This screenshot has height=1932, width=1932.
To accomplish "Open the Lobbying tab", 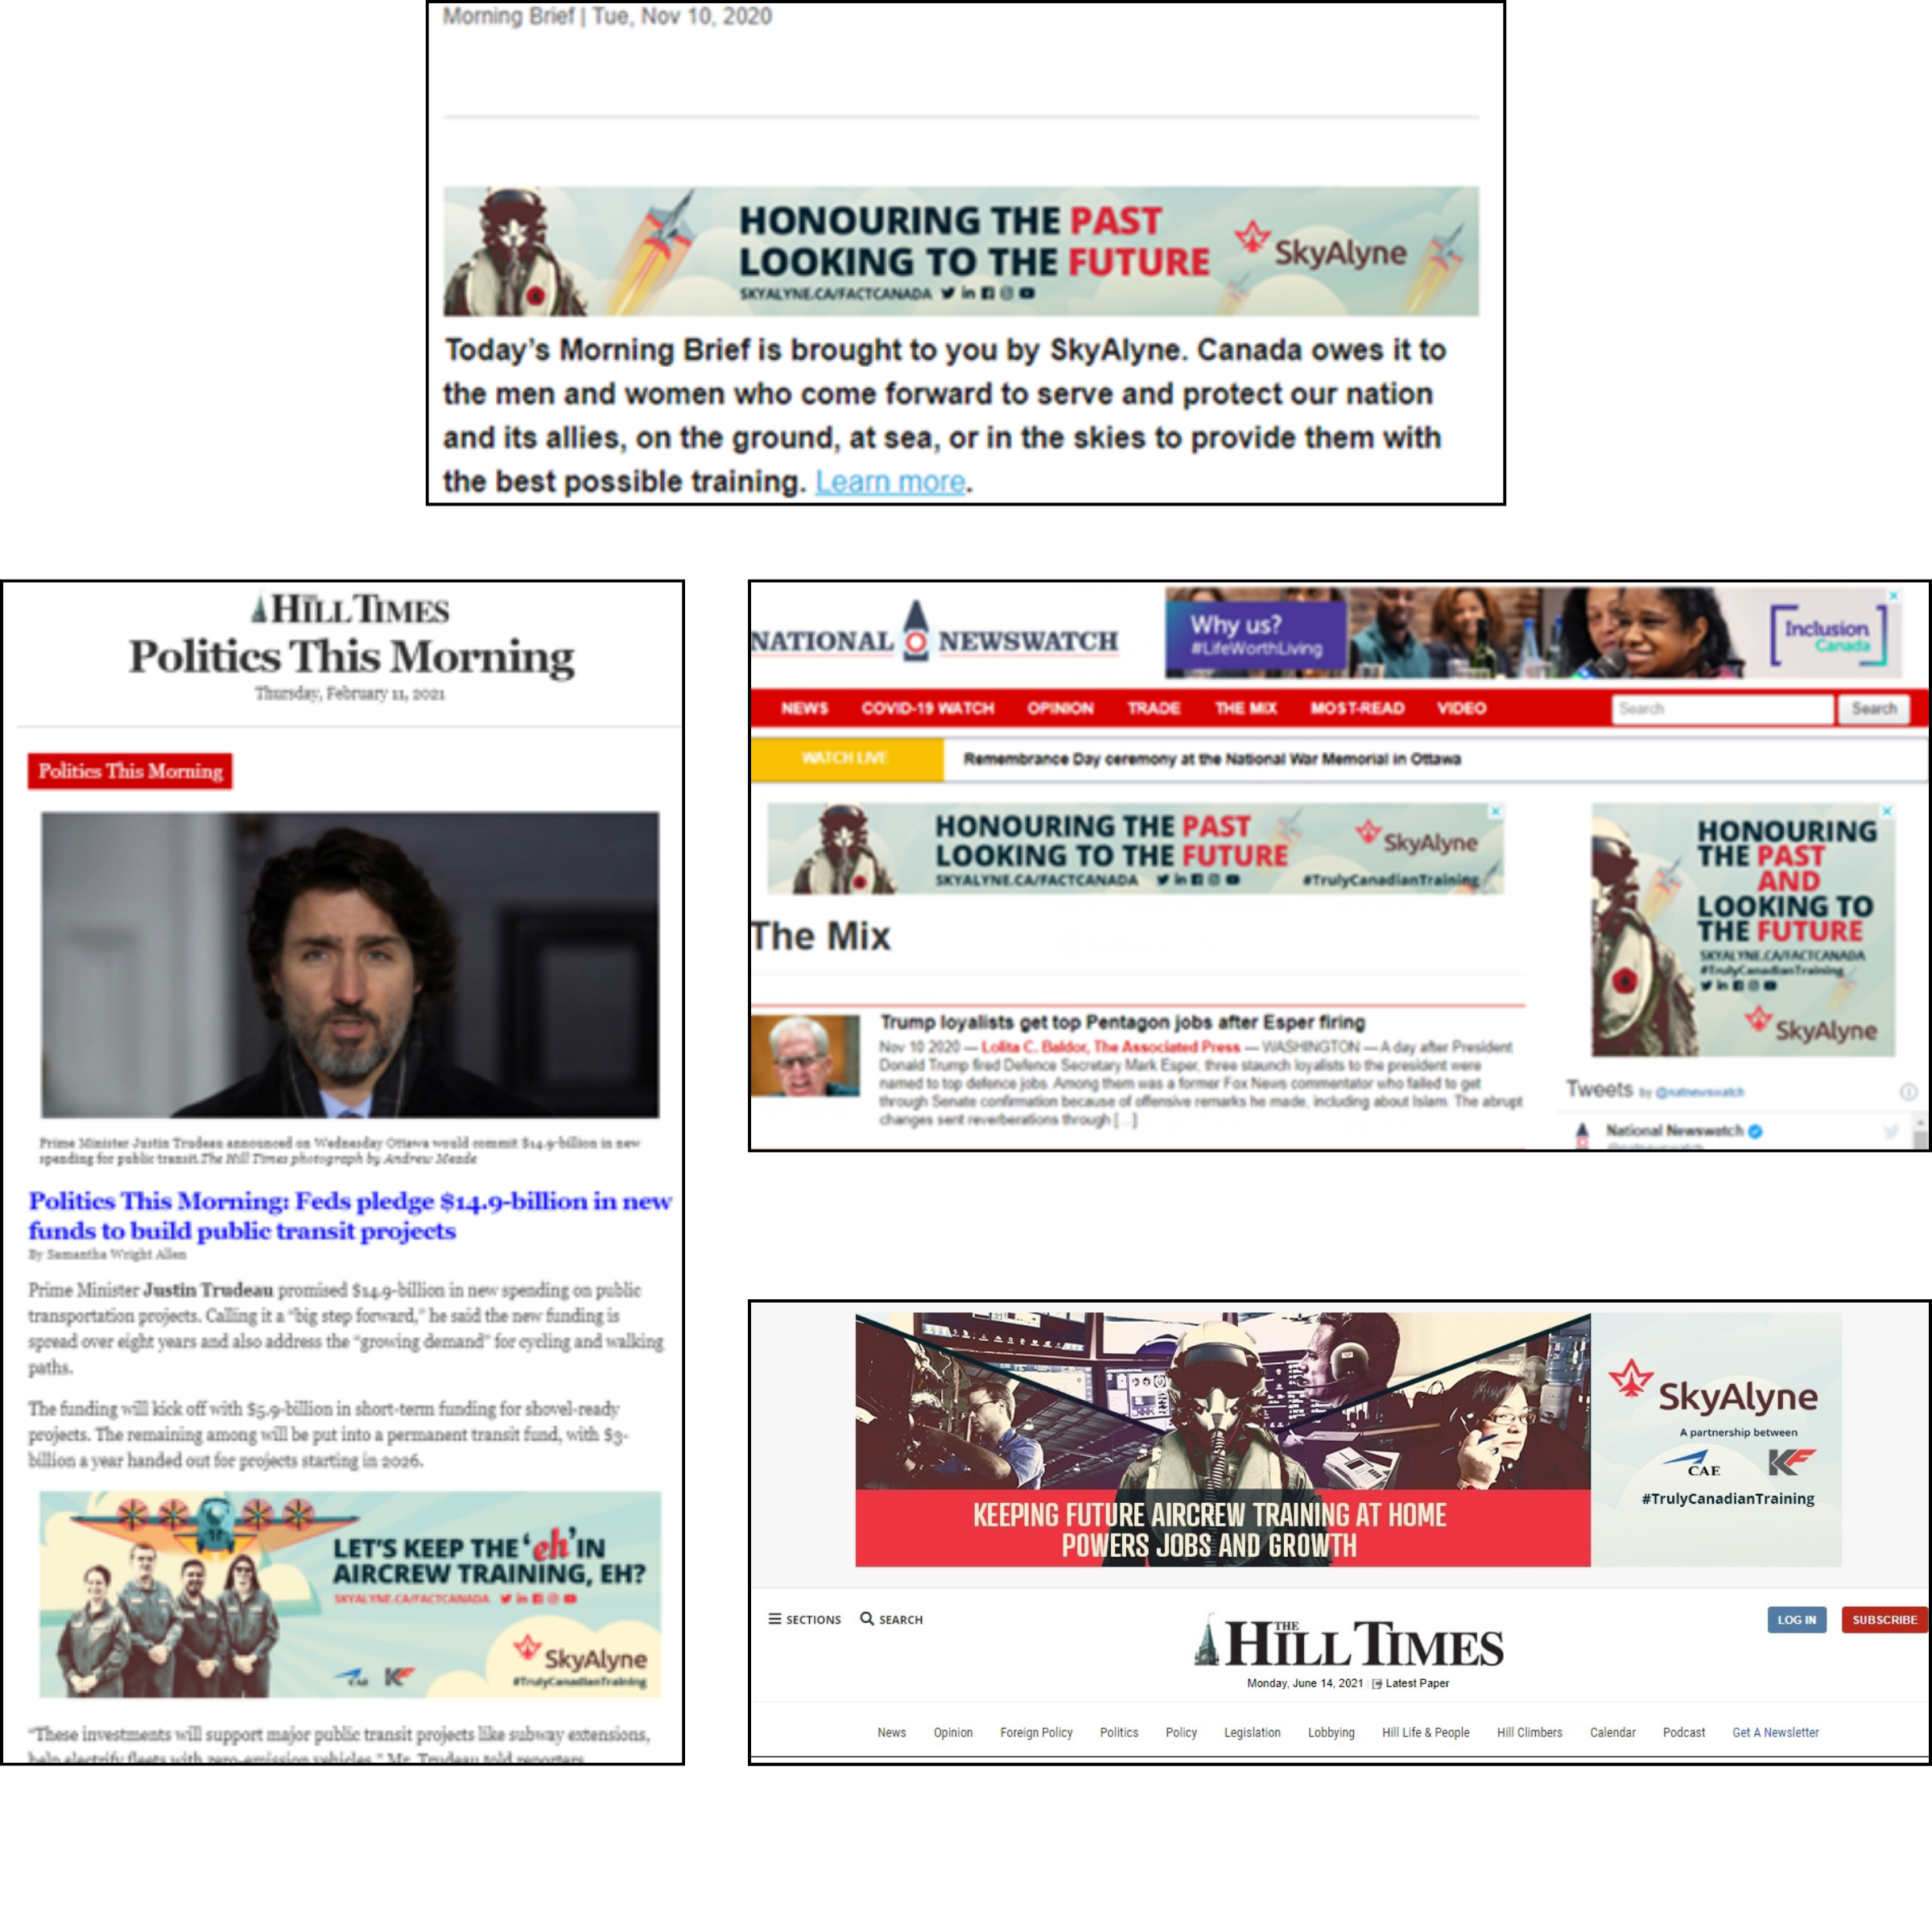I will 1331,1733.
